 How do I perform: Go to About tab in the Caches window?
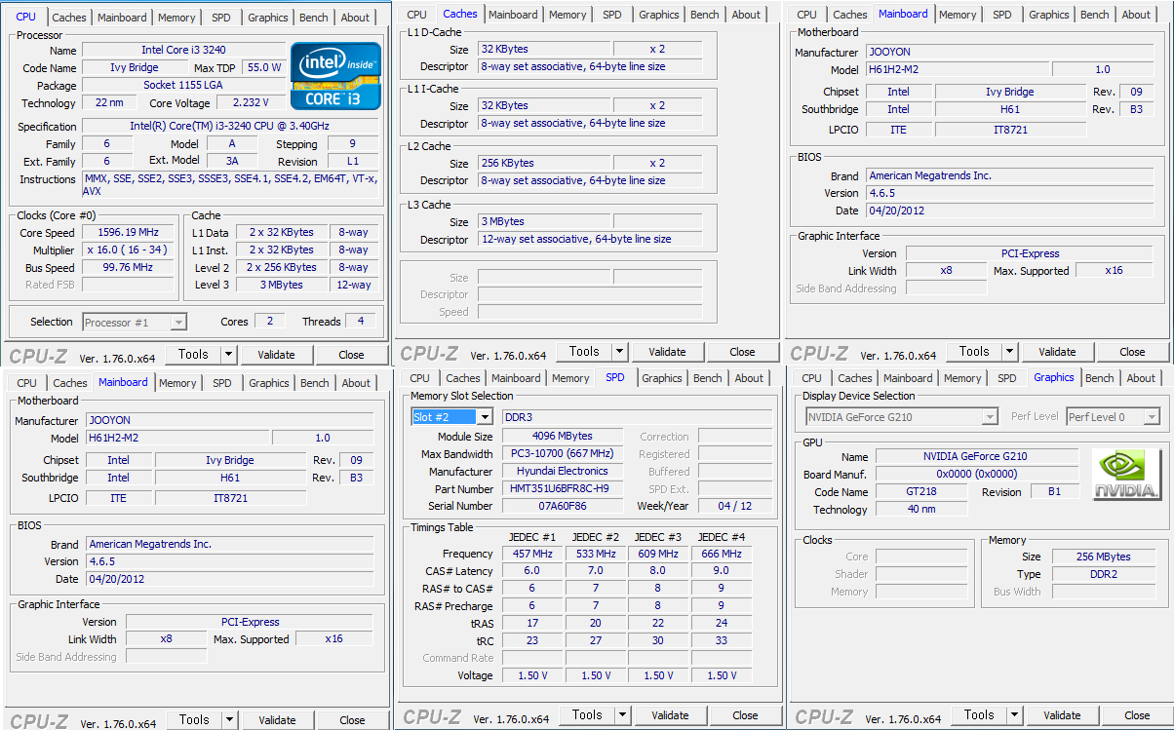pos(746,15)
